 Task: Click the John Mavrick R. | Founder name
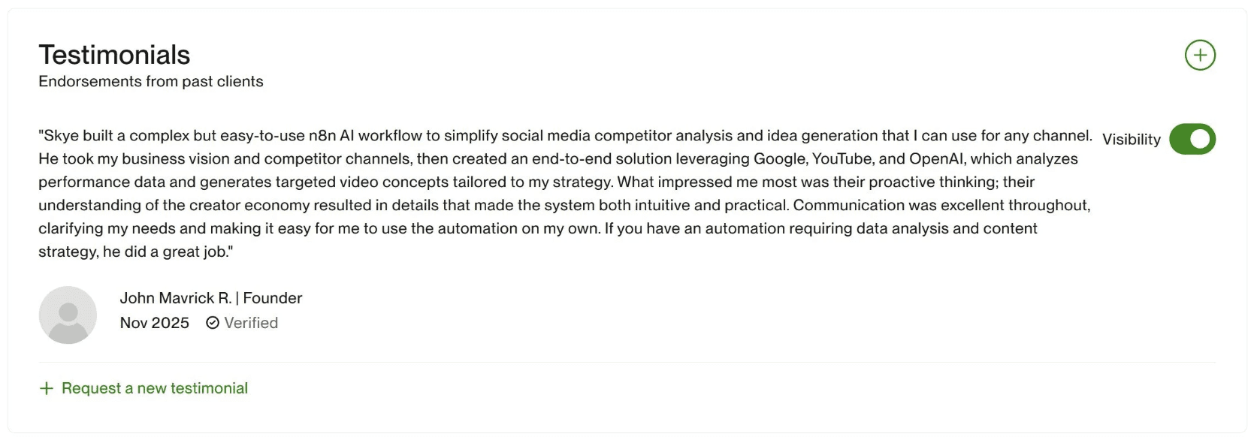pyautogui.click(x=211, y=298)
